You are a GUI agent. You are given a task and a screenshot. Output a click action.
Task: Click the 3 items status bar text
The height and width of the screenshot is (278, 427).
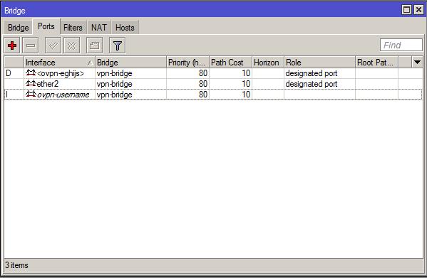(16, 265)
